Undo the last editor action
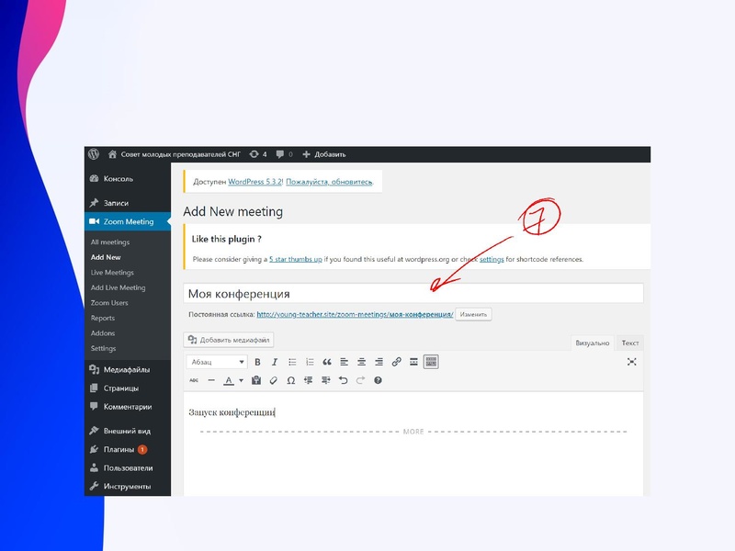735x551 pixels. coord(343,380)
